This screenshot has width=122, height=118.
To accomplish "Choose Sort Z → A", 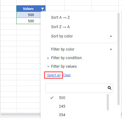I will 60,27.
